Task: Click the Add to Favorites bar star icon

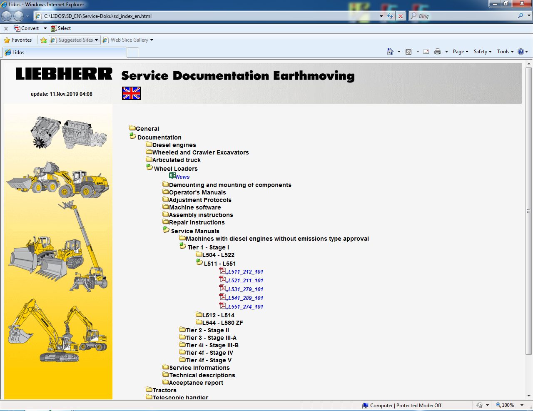Action: pyautogui.click(x=44, y=40)
